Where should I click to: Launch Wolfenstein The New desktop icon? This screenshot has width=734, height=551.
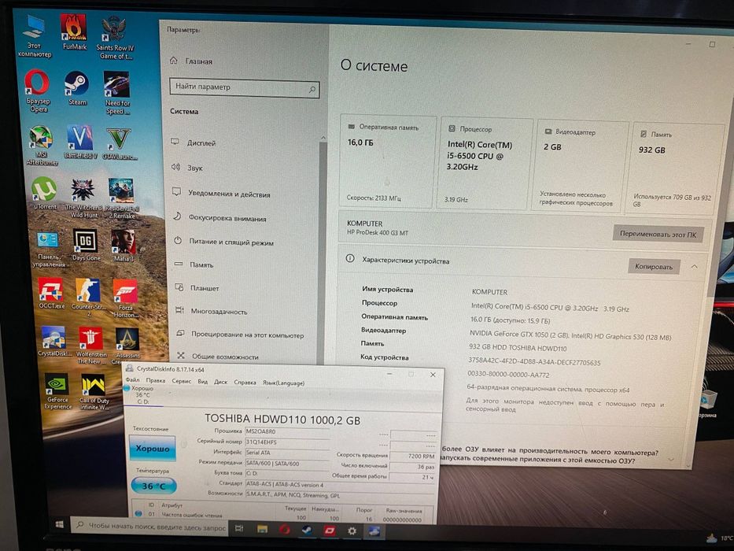tap(91, 346)
